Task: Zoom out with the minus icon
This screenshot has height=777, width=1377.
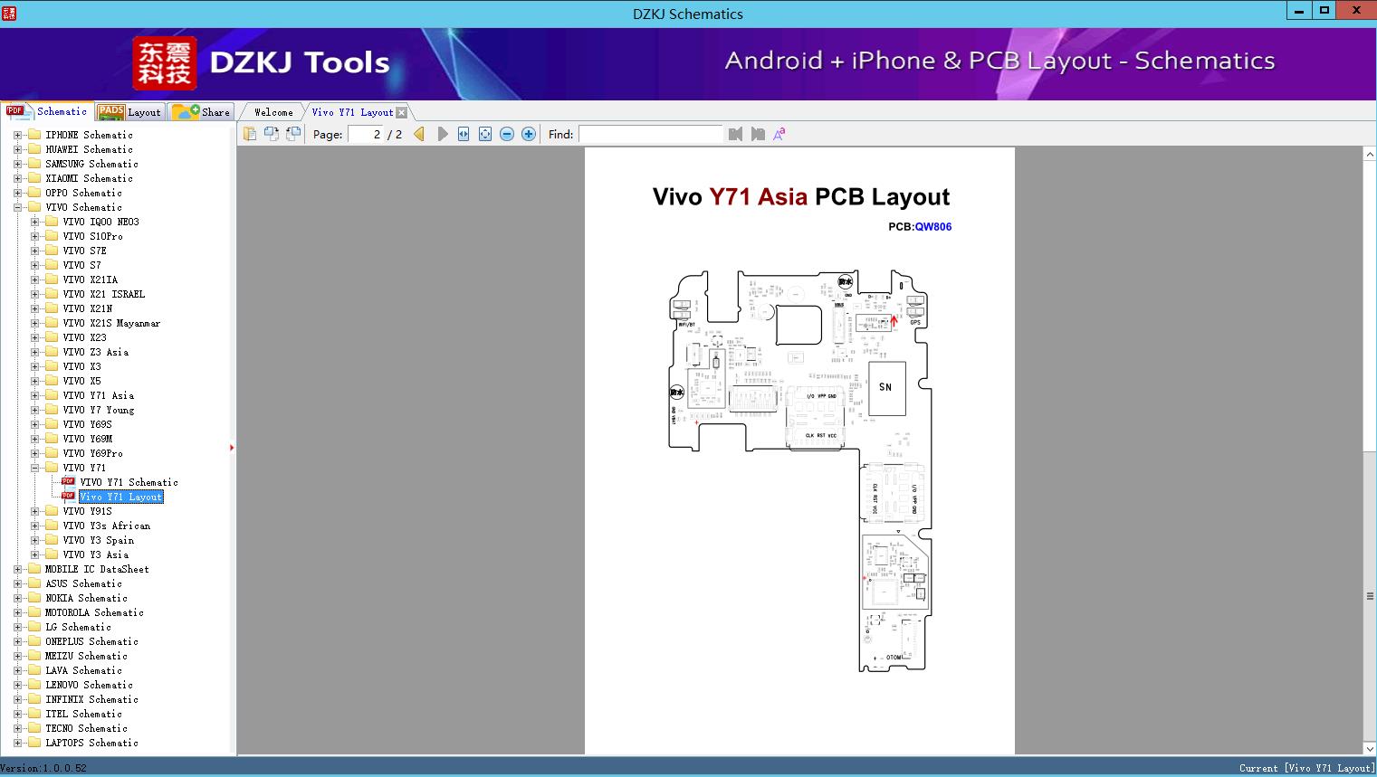Action: (x=507, y=134)
